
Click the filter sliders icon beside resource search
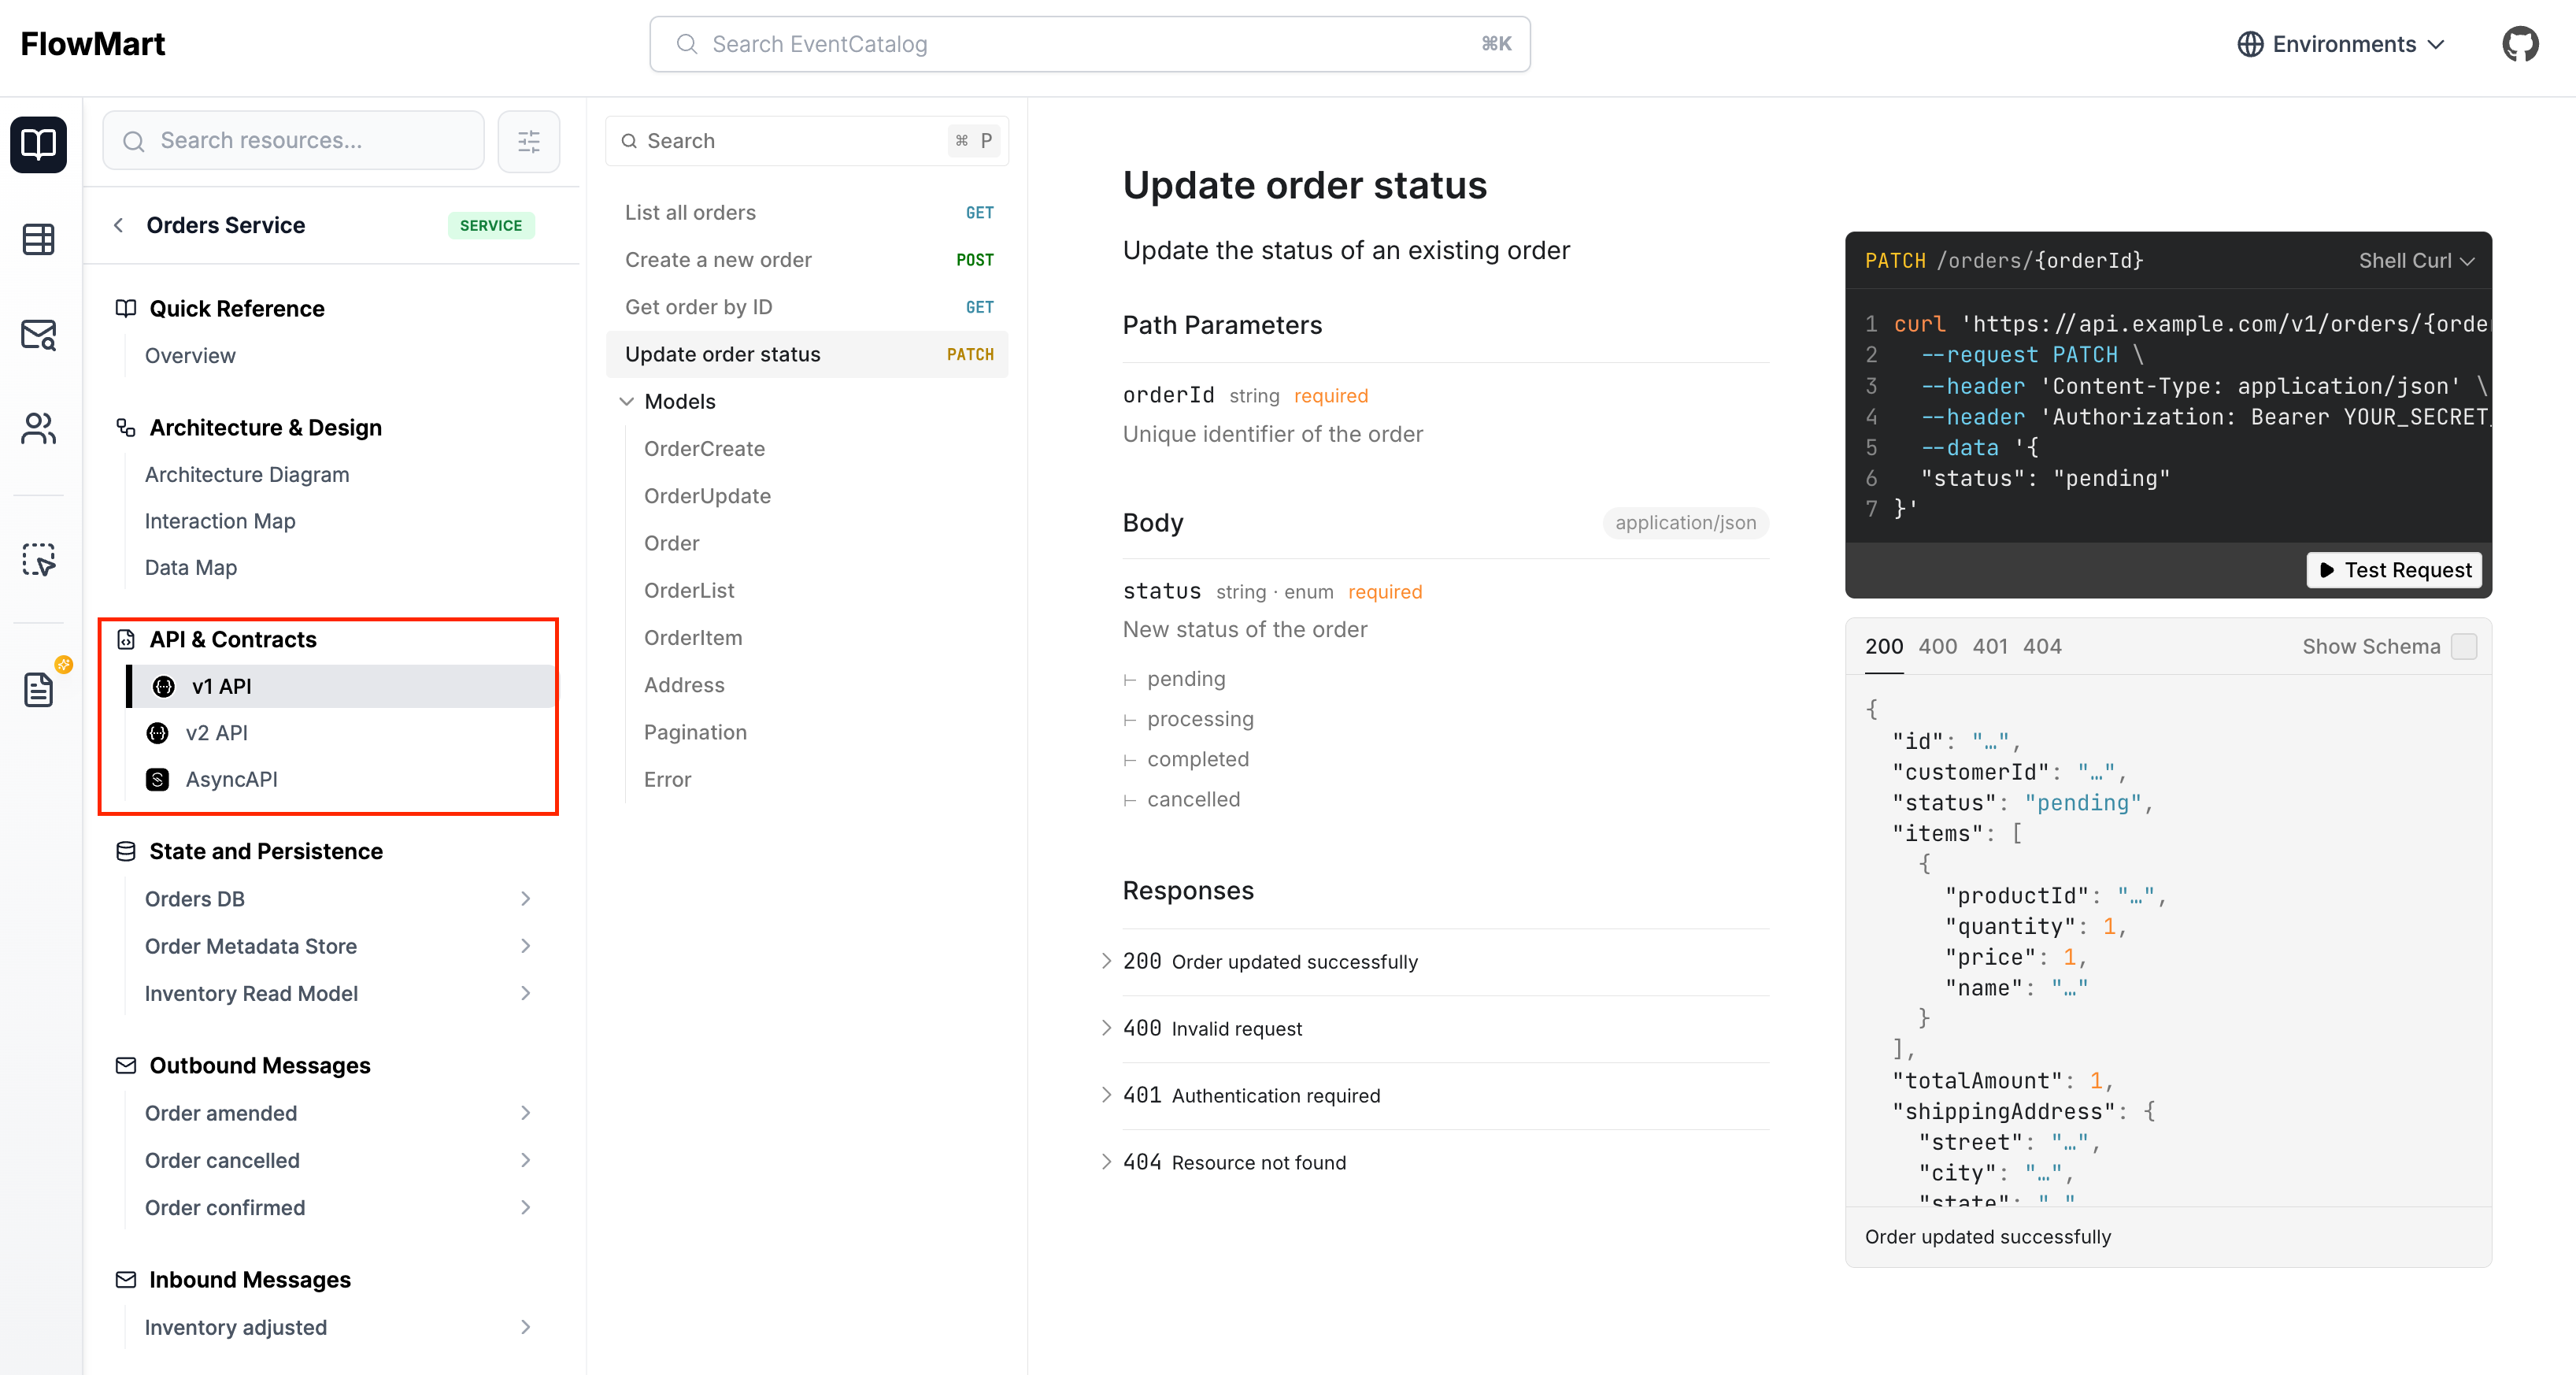click(528, 141)
